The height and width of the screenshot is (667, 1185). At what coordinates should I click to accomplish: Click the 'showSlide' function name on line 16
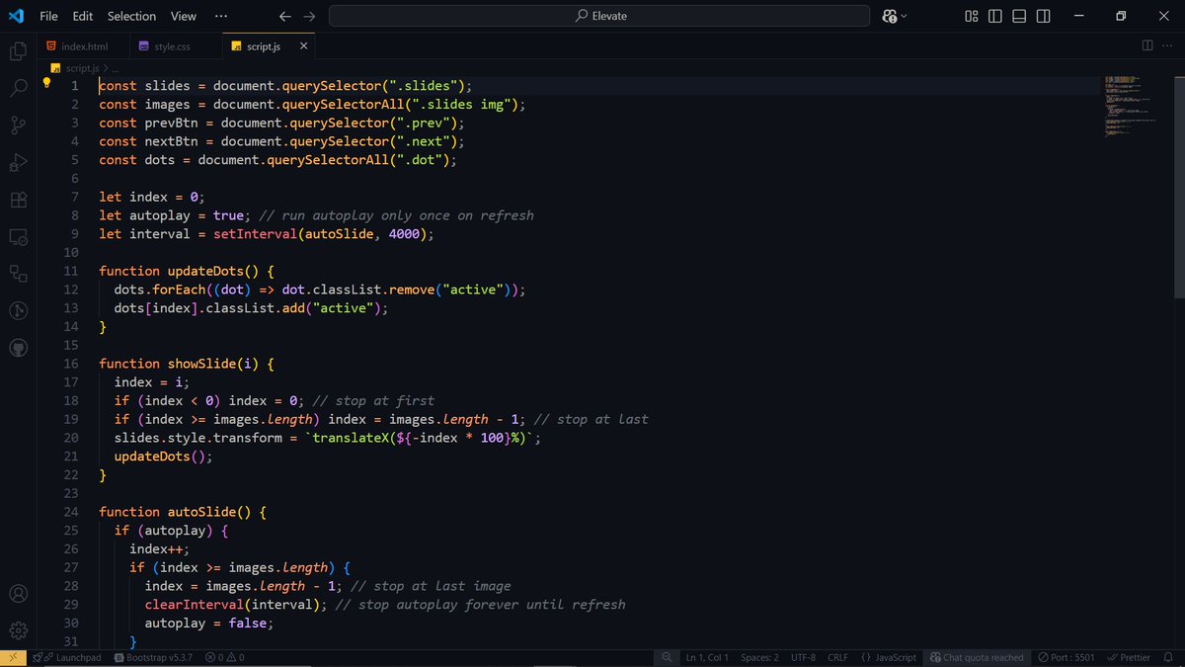[201, 364]
